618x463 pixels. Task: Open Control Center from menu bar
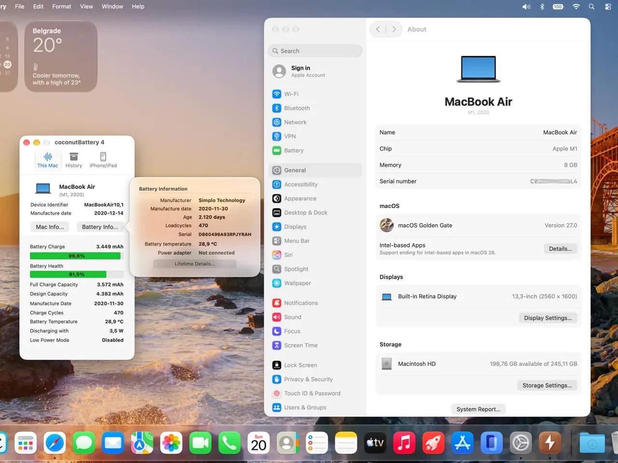point(608,7)
